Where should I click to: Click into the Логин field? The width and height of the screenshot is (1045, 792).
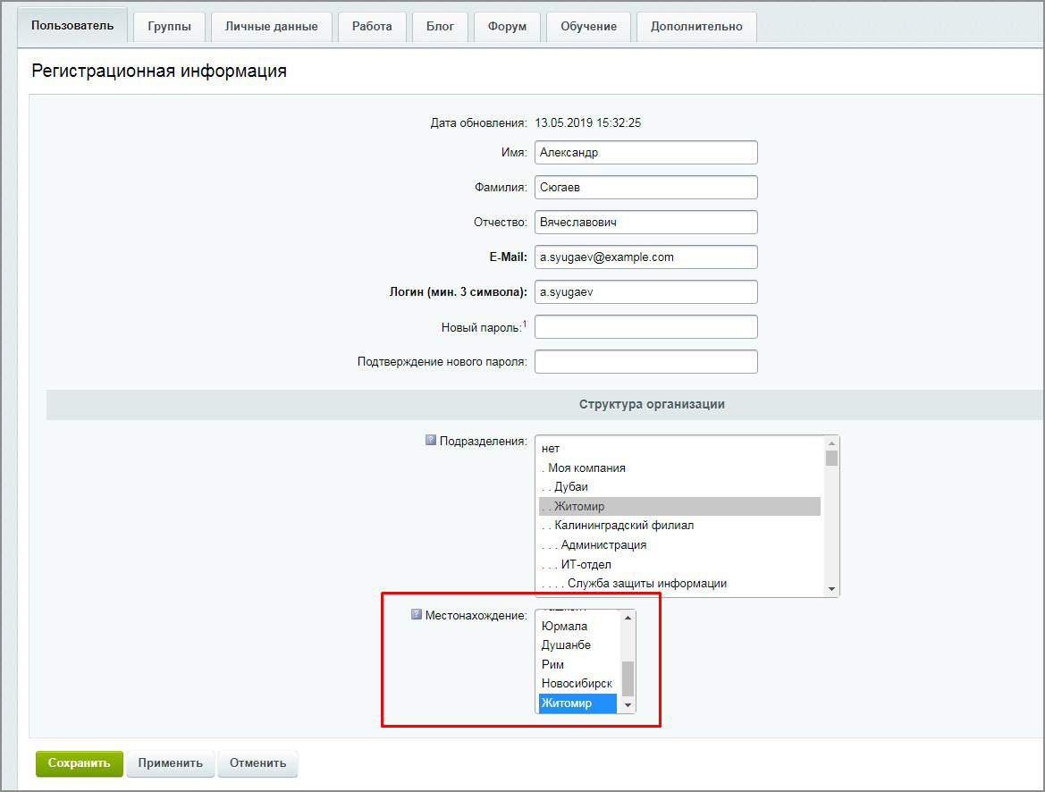(x=645, y=292)
